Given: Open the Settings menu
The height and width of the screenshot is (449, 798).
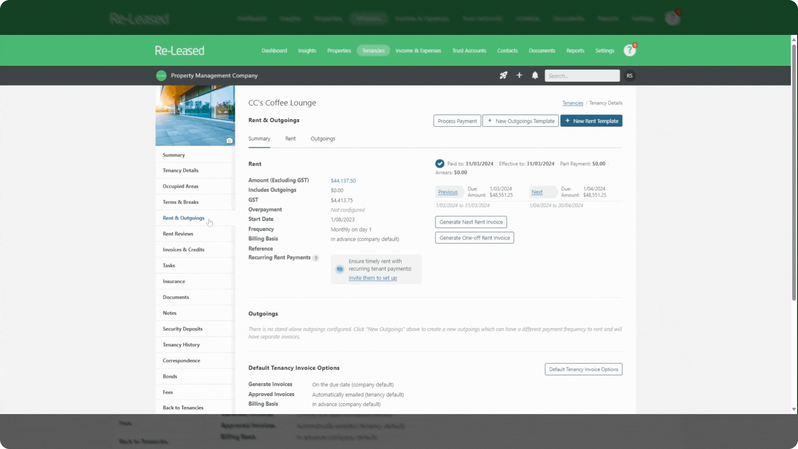Looking at the screenshot, I should tap(605, 51).
